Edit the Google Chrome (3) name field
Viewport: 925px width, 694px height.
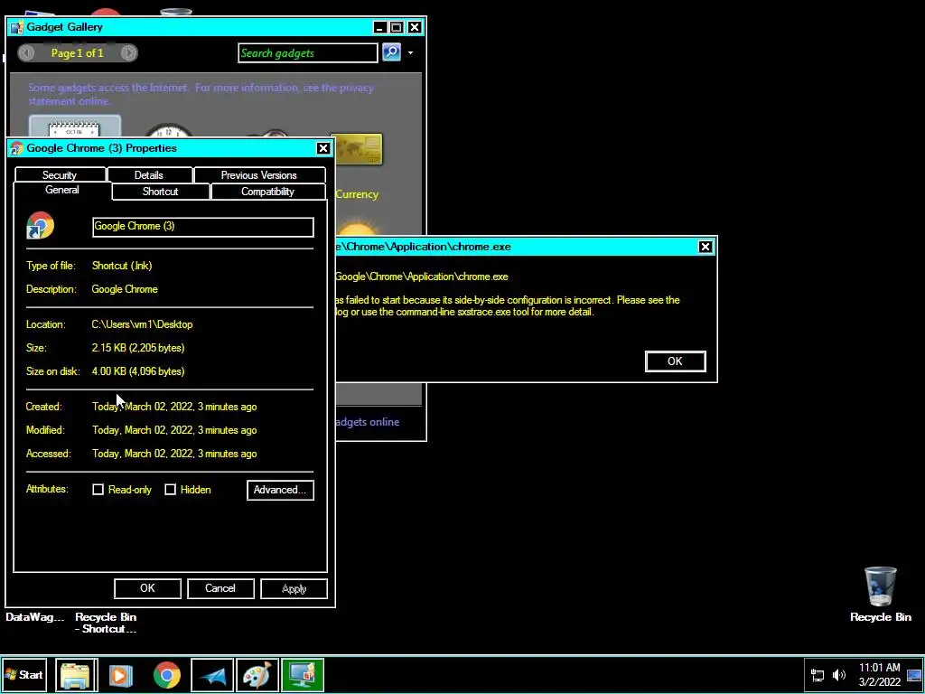click(203, 227)
